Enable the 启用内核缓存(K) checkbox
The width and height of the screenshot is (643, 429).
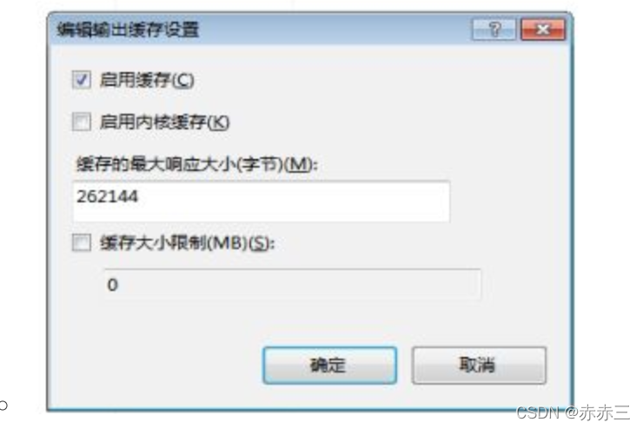pos(81,122)
